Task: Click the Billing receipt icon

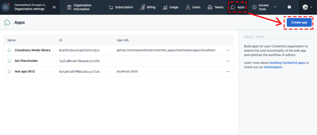Action: (x=143, y=7)
